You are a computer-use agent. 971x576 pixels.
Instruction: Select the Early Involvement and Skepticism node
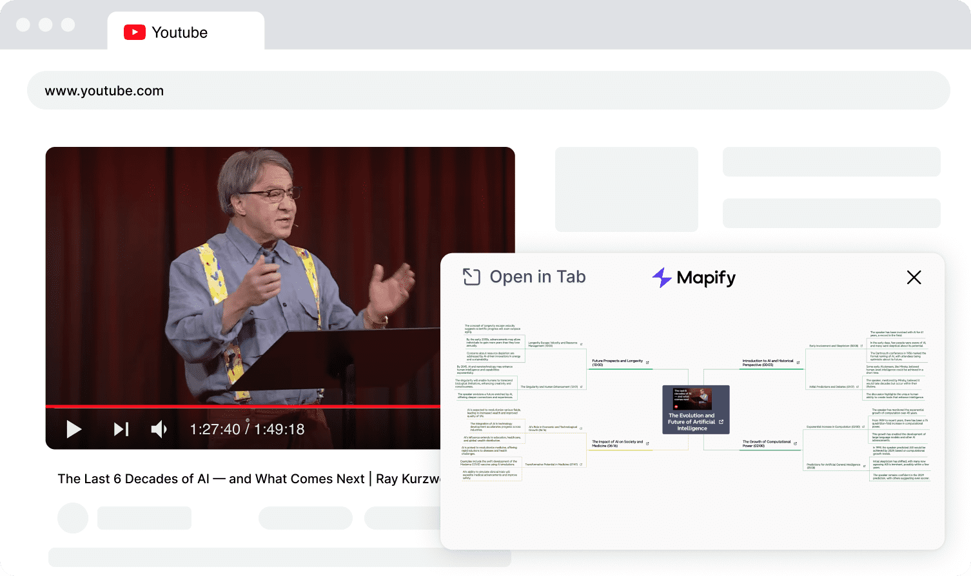[x=833, y=346]
